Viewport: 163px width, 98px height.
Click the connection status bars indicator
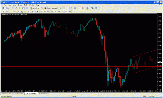coord(144,96)
